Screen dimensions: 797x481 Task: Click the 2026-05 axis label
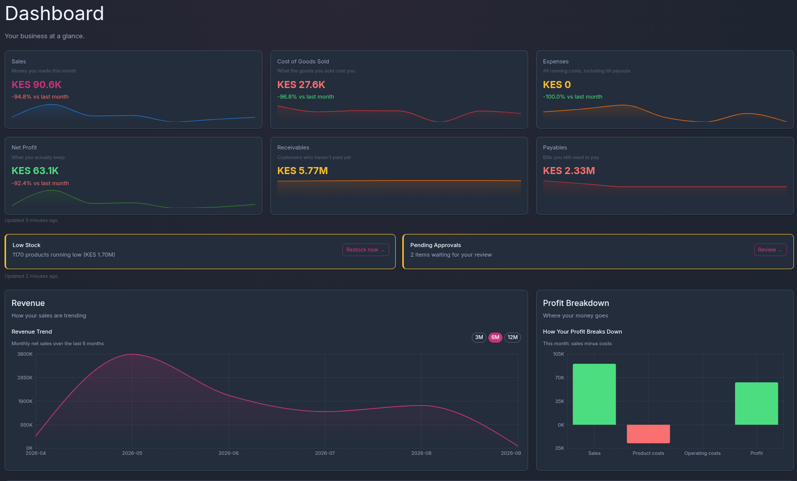pos(132,453)
